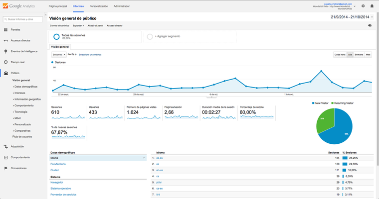Open the Sesiones metric dropdown
This screenshot has width=379, height=199.
[x=59, y=55]
